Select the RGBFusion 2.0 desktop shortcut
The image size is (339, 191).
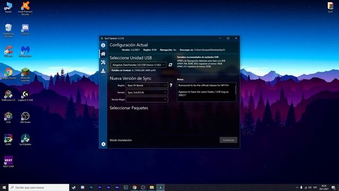[x=8, y=95]
